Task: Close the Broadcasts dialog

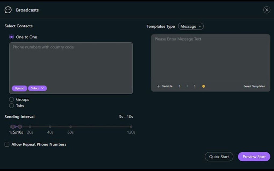Action: pos(266,10)
